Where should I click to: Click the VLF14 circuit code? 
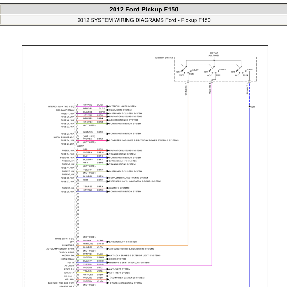tap(100, 247)
